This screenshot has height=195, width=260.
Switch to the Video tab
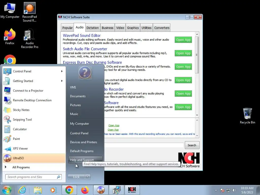click(x=120, y=28)
